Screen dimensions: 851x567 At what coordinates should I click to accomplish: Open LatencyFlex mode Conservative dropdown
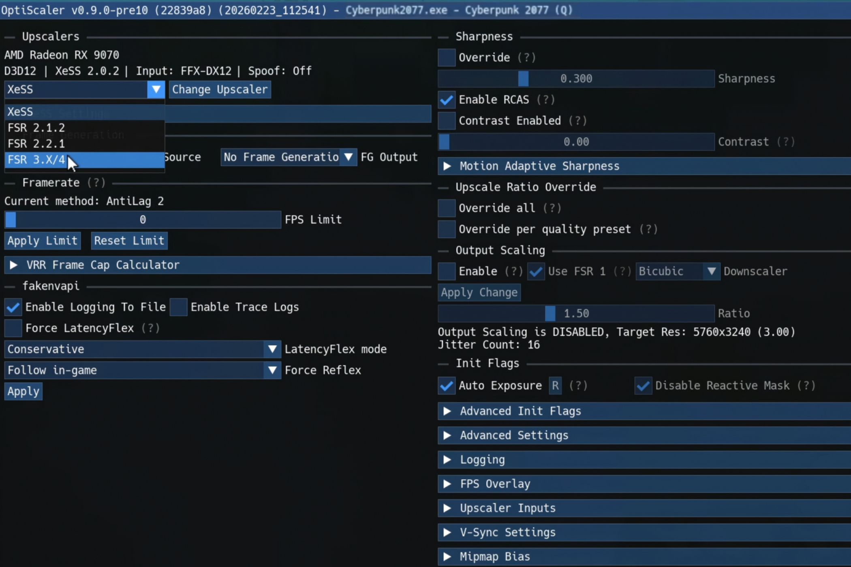[x=143, y=349]
